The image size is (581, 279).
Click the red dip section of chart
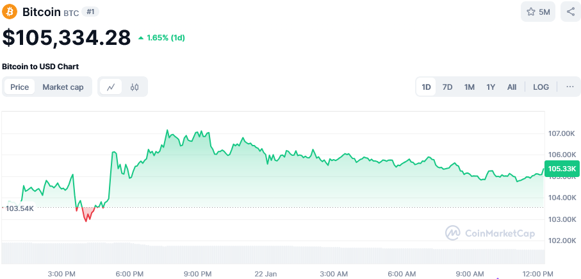tap(86, 214)
